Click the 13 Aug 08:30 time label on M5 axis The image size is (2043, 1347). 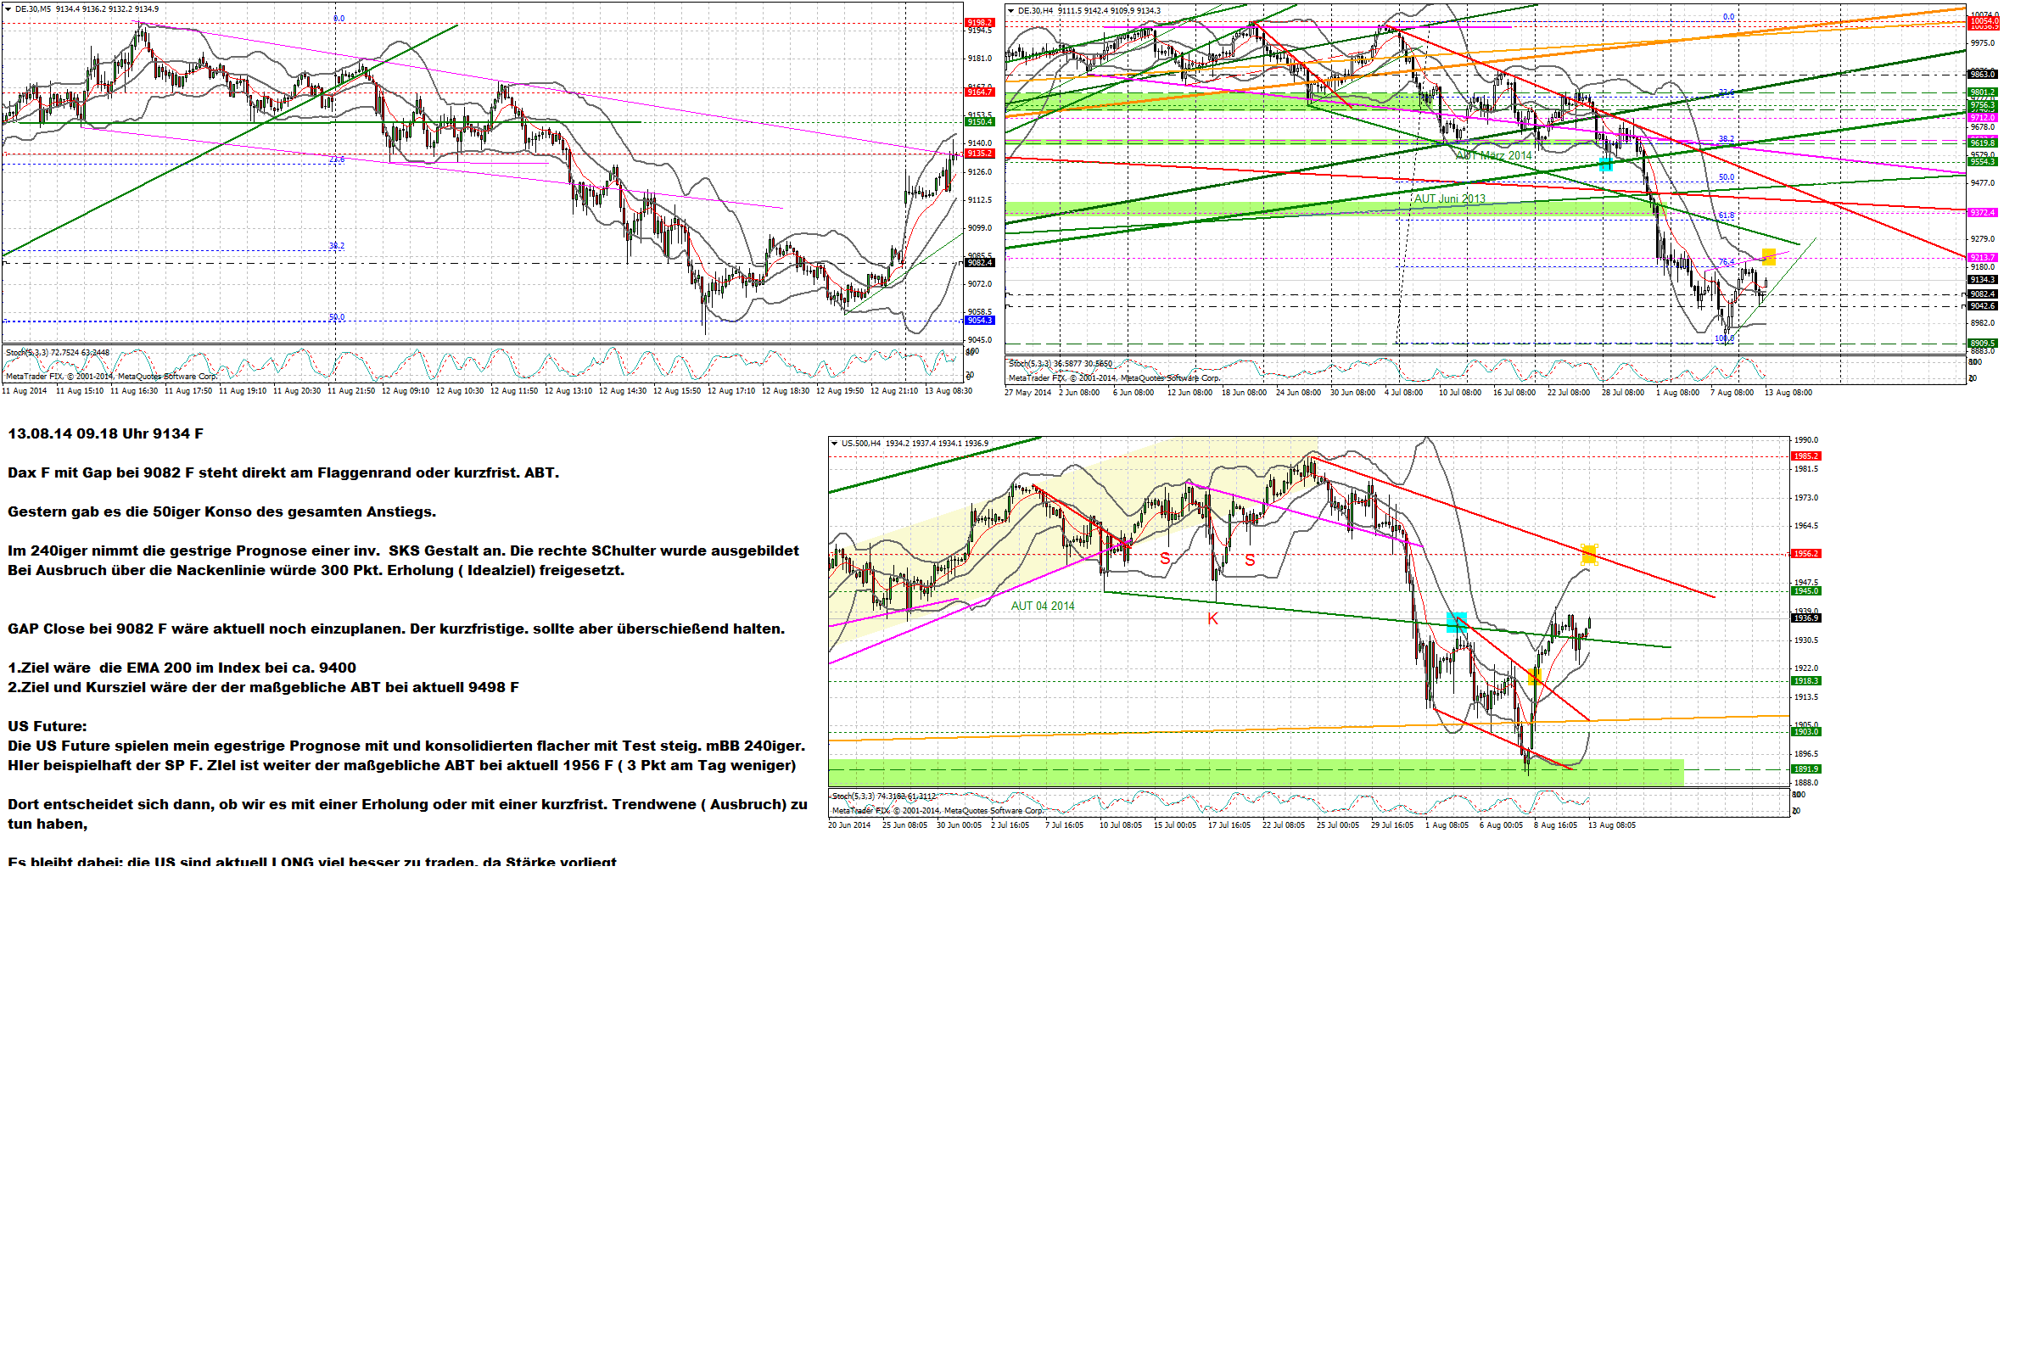coord(948,391)
